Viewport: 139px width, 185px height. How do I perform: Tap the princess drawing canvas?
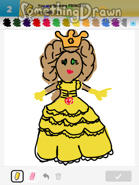click(x=69, y=98)
